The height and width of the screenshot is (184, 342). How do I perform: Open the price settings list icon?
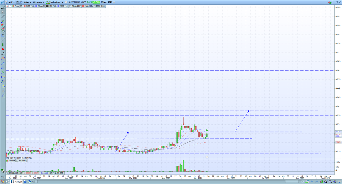point(21,6)
